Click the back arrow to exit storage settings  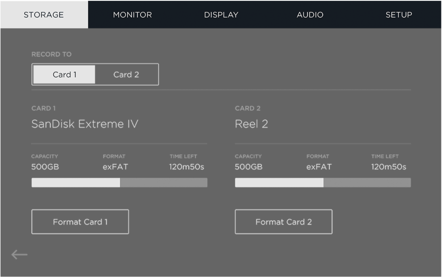click(19, 254)
